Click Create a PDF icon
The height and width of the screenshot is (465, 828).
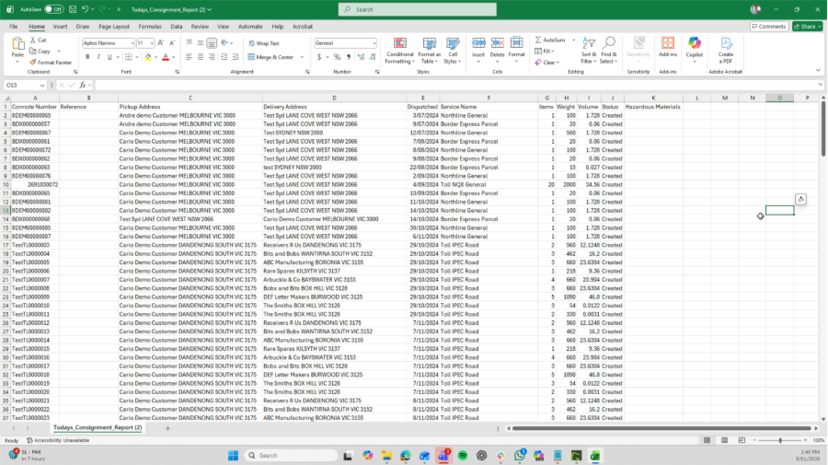726,48
